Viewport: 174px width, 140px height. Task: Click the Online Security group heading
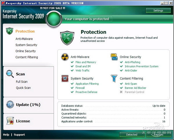130,57
